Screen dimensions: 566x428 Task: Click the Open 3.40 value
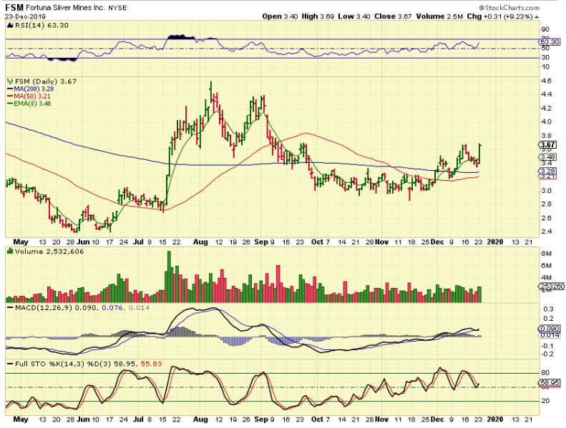click(x=280, y=16)
